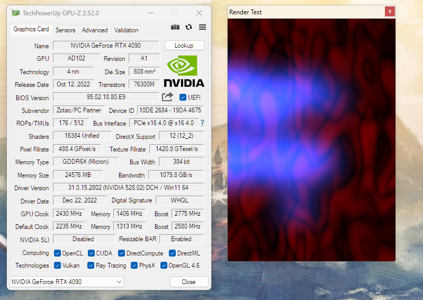Toggle the PhysX checkbox
423x300 pixels.
pos(134,266)
